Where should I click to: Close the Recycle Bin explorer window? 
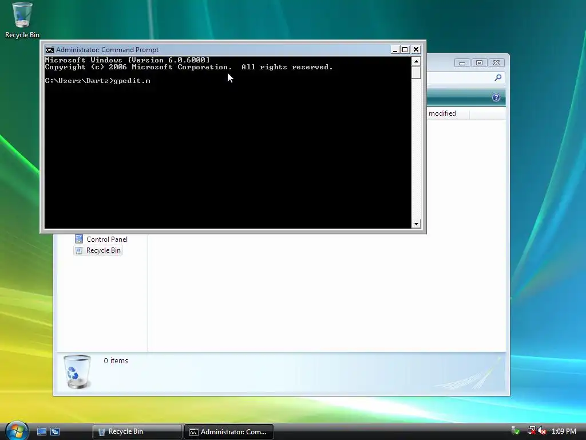496,63
